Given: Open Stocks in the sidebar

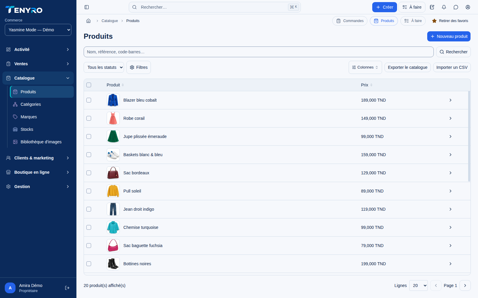Looking at the screenshot, I should coord(42,129).
